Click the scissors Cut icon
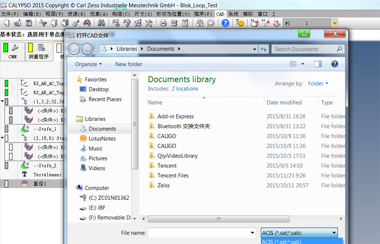 [43, 23]
